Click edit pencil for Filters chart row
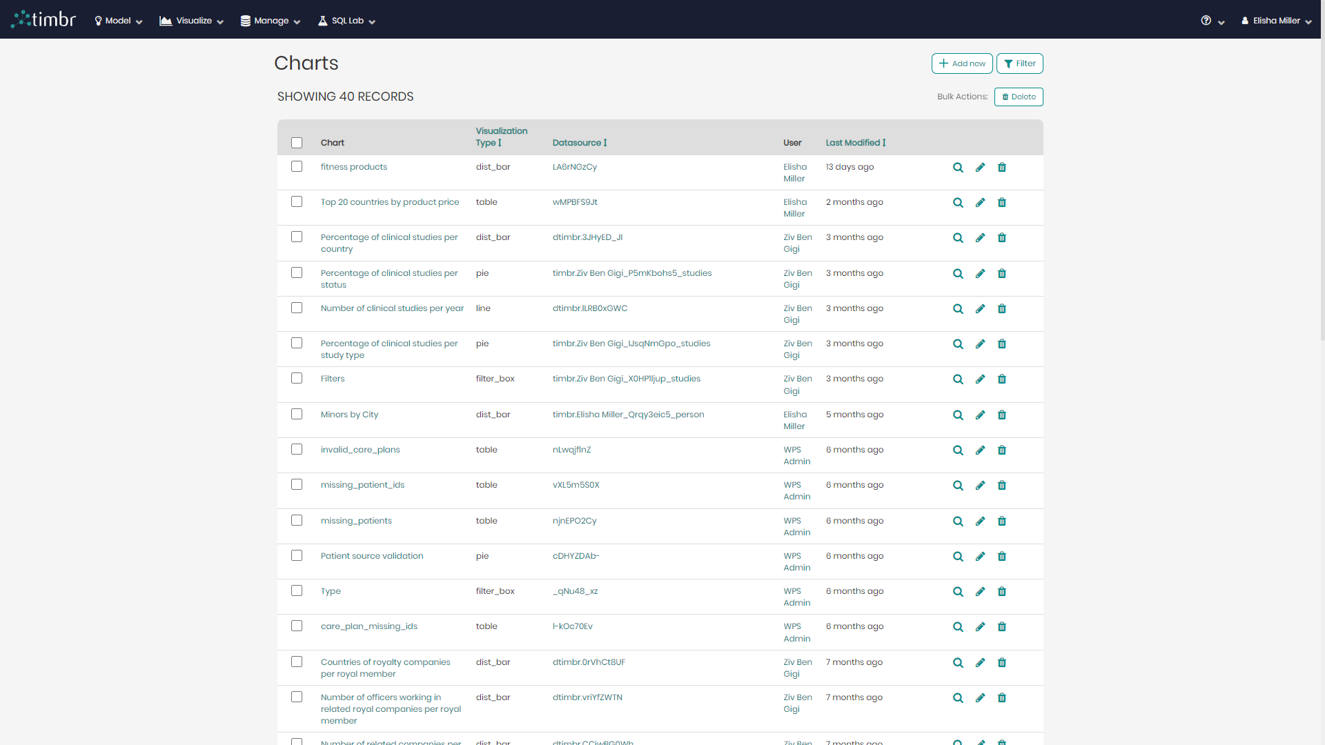 coord(980,379)
